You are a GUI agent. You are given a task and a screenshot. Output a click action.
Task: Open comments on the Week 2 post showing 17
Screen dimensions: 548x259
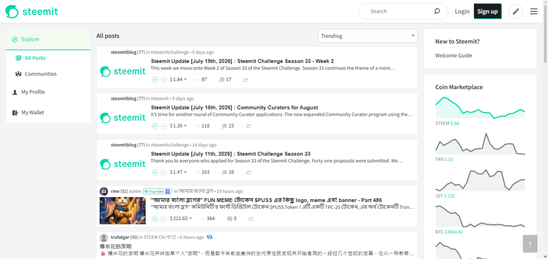[225, 80]
